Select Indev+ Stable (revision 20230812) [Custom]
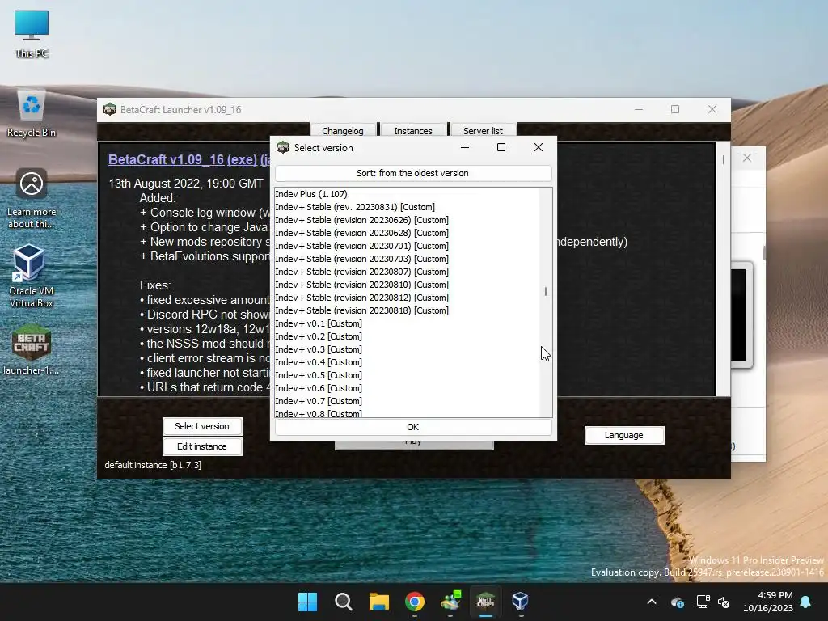 pos(407,298)
